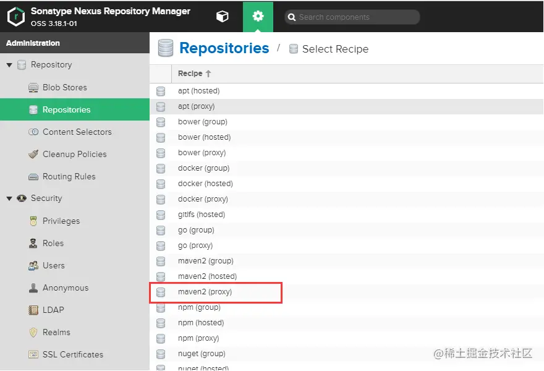Viewport: 544px width, 371px height.
Task: Open Privileges under Security
Action: point(75,221)
